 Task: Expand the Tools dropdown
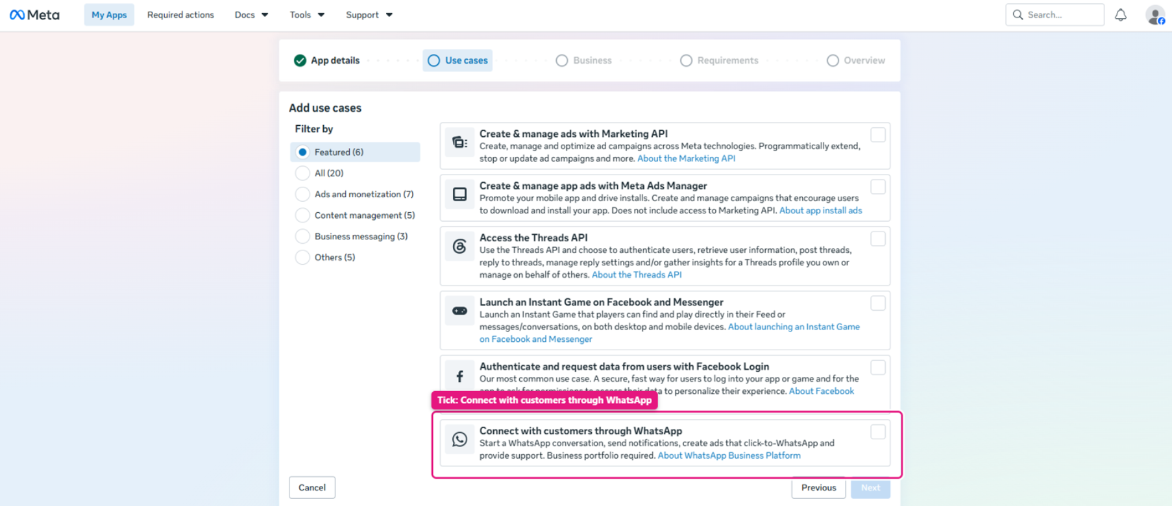307,15
